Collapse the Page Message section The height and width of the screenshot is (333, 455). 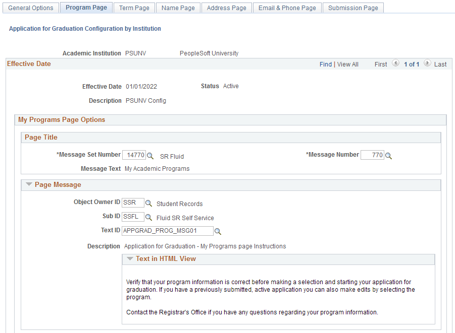(29, 184)
